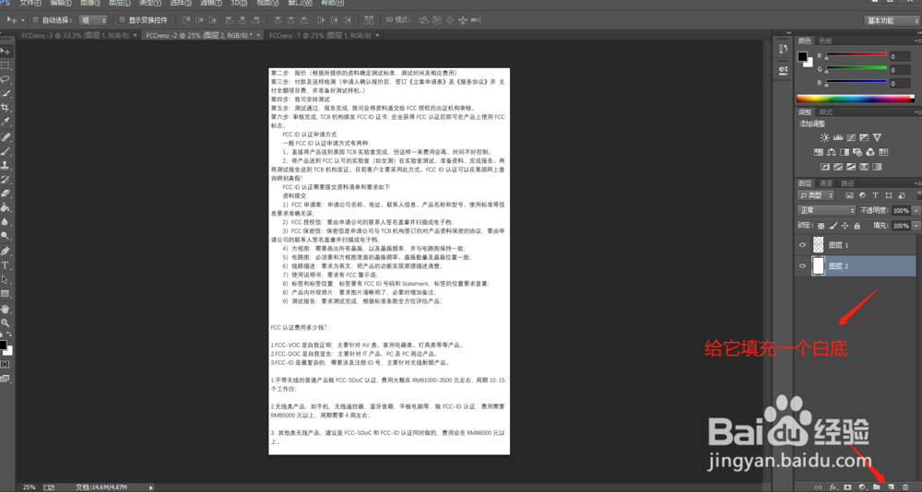Select the Clone Stamp tool
This screenshot has height=492, width=922.
(6, 165)
